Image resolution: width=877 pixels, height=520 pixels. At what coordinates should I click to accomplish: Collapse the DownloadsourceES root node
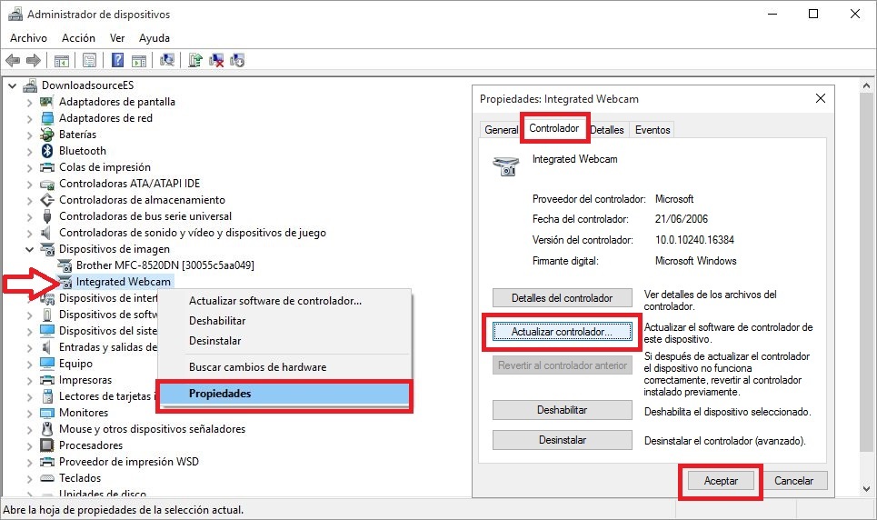click(12, 85)
